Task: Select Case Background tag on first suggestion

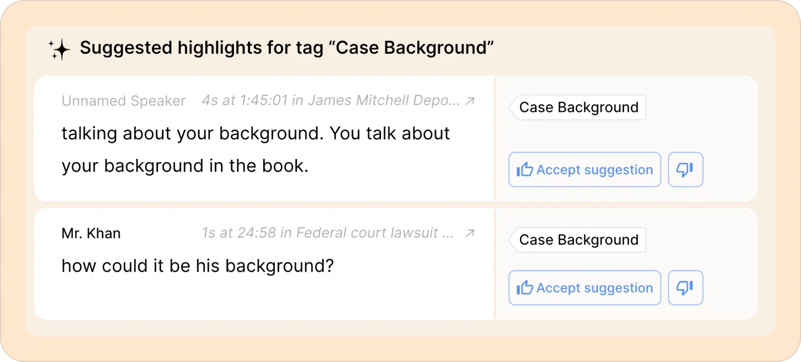Action: tap(578, 107)
